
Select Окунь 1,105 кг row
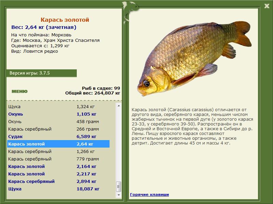(x=58, y=114)
